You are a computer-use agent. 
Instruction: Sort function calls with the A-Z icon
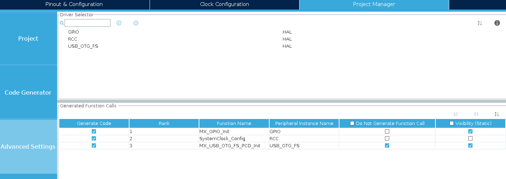click(x=496, y=114)
